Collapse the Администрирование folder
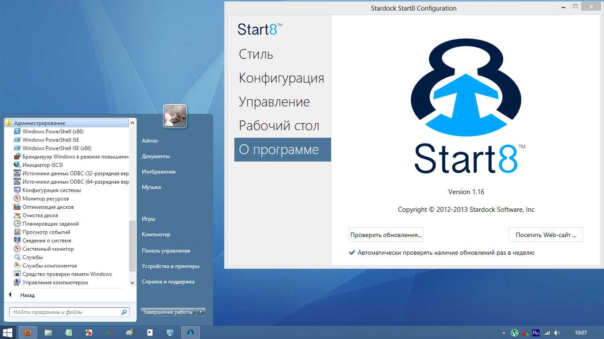 click(66, 123)
